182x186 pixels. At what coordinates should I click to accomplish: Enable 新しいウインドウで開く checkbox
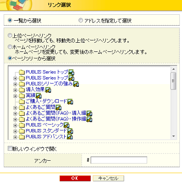point(10,148)
